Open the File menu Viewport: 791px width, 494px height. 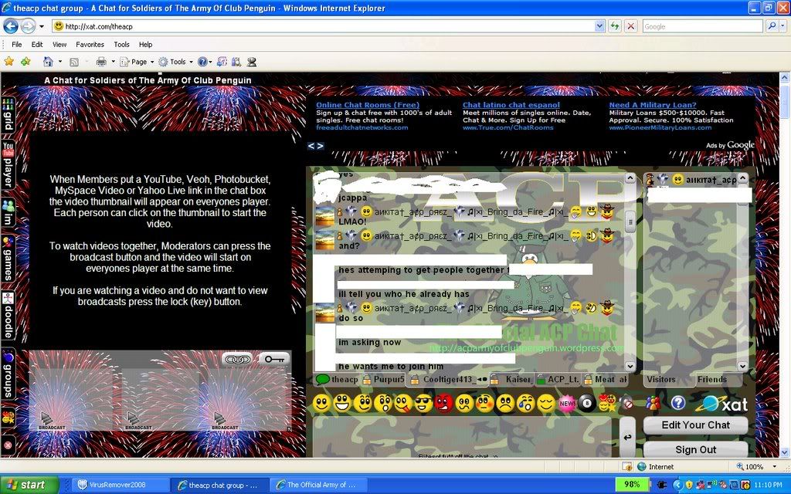coord(17,44)
